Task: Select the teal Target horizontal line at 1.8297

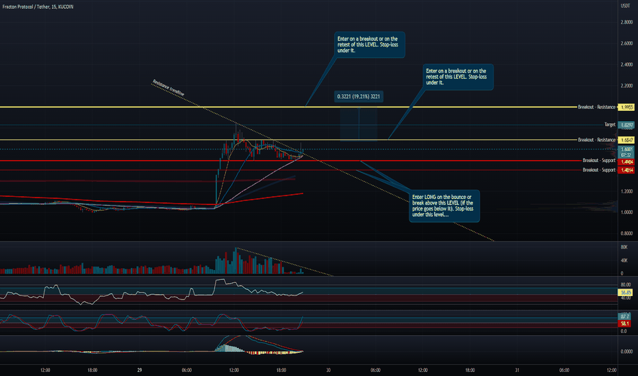Action: tap(301, 125)
